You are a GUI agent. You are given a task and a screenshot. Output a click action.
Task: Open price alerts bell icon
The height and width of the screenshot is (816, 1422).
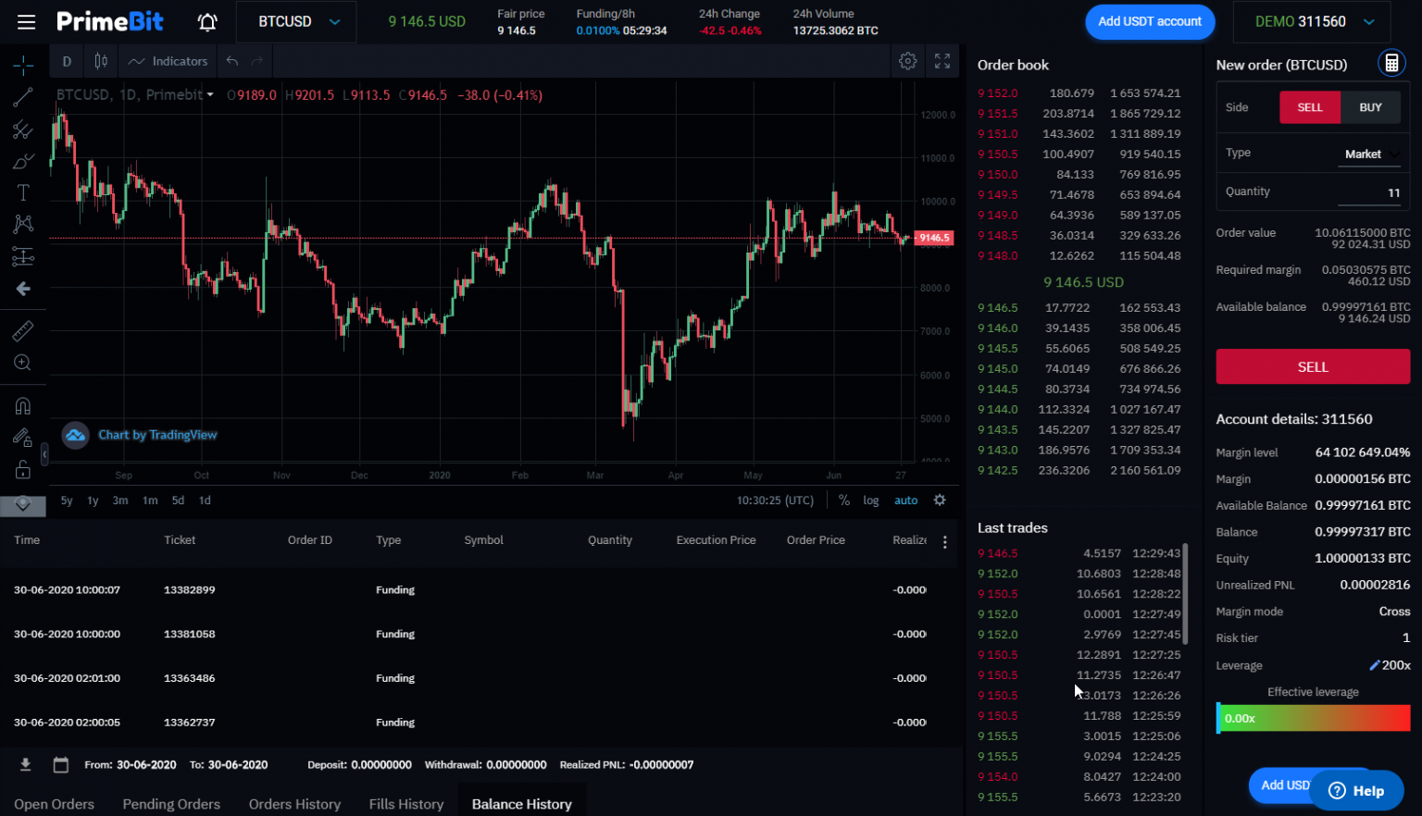click(x=207, y=21)
